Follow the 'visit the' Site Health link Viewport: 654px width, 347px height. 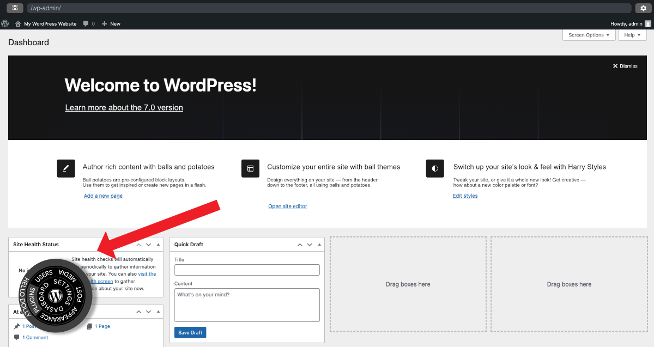click(147, 274)
